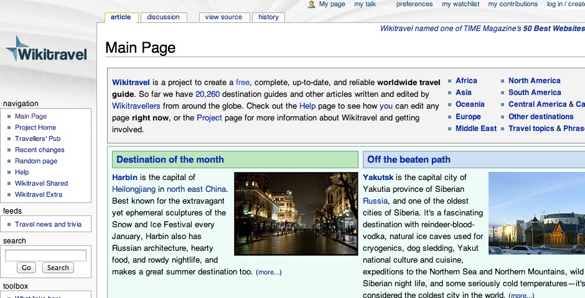Open Recent changes link

[x=40, y=150]
